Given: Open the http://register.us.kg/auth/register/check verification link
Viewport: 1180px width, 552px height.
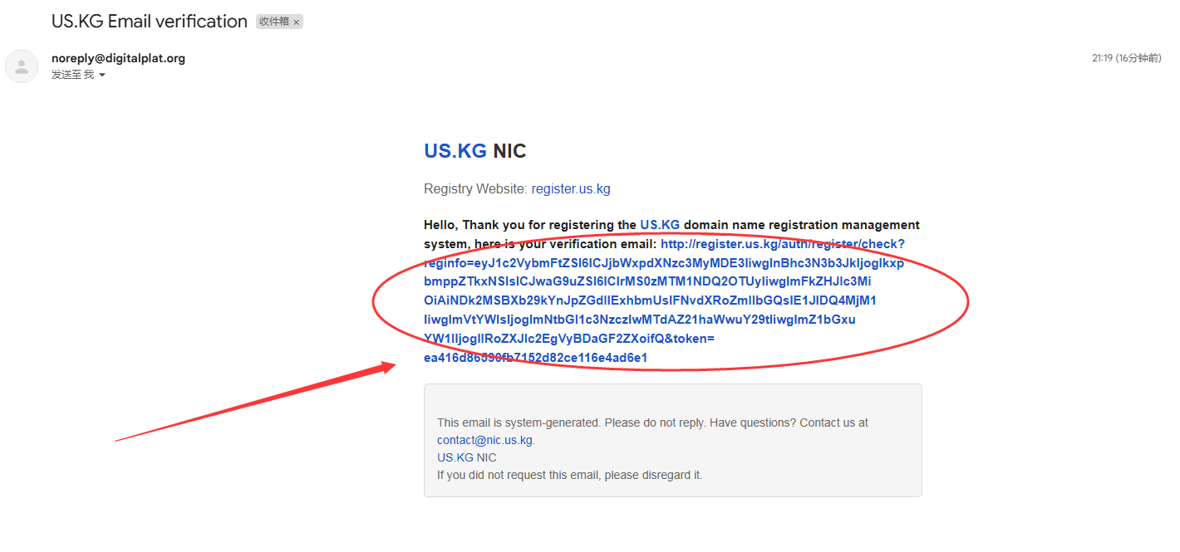Looking at the screenshot, I should [782, 244].
